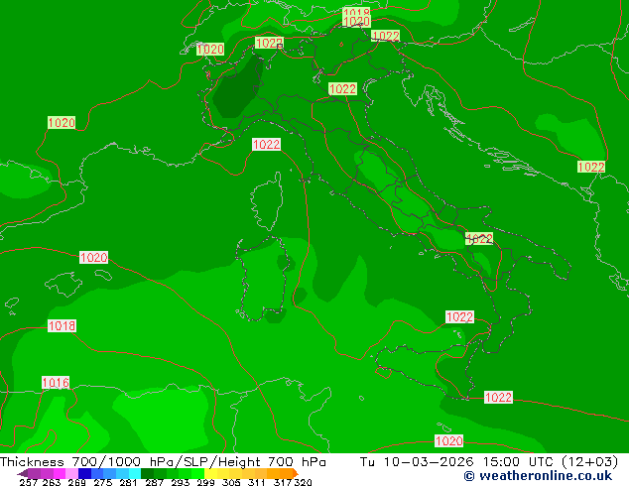Click legend value 293
This screenshot has height=486, width=629.
pos(181,482)
